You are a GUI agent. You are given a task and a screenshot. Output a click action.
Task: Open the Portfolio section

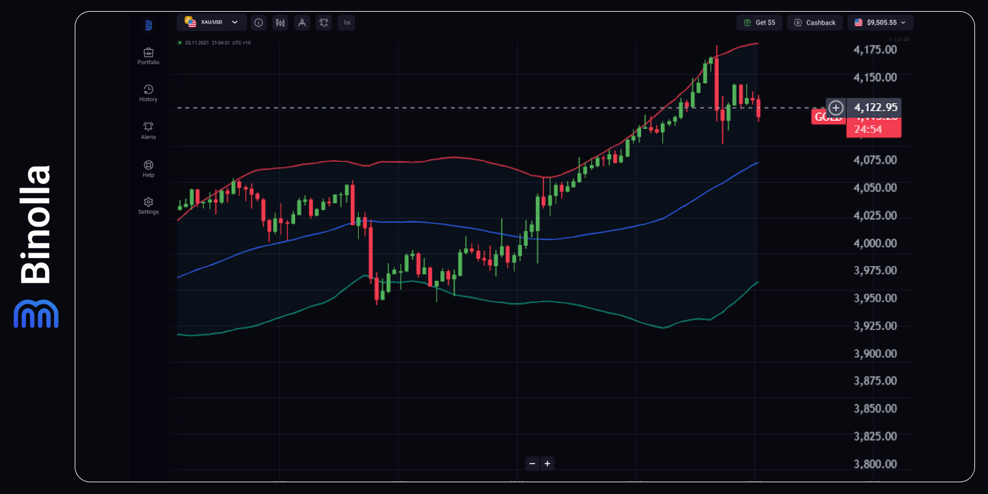click(148, 56)
